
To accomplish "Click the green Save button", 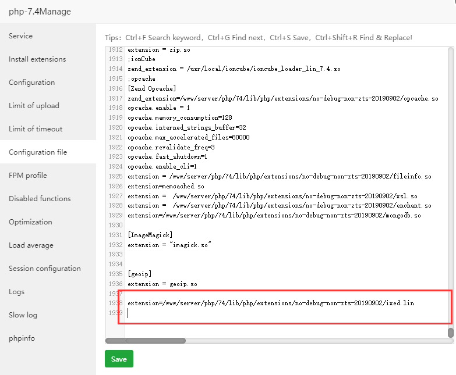I will [119, 359].
